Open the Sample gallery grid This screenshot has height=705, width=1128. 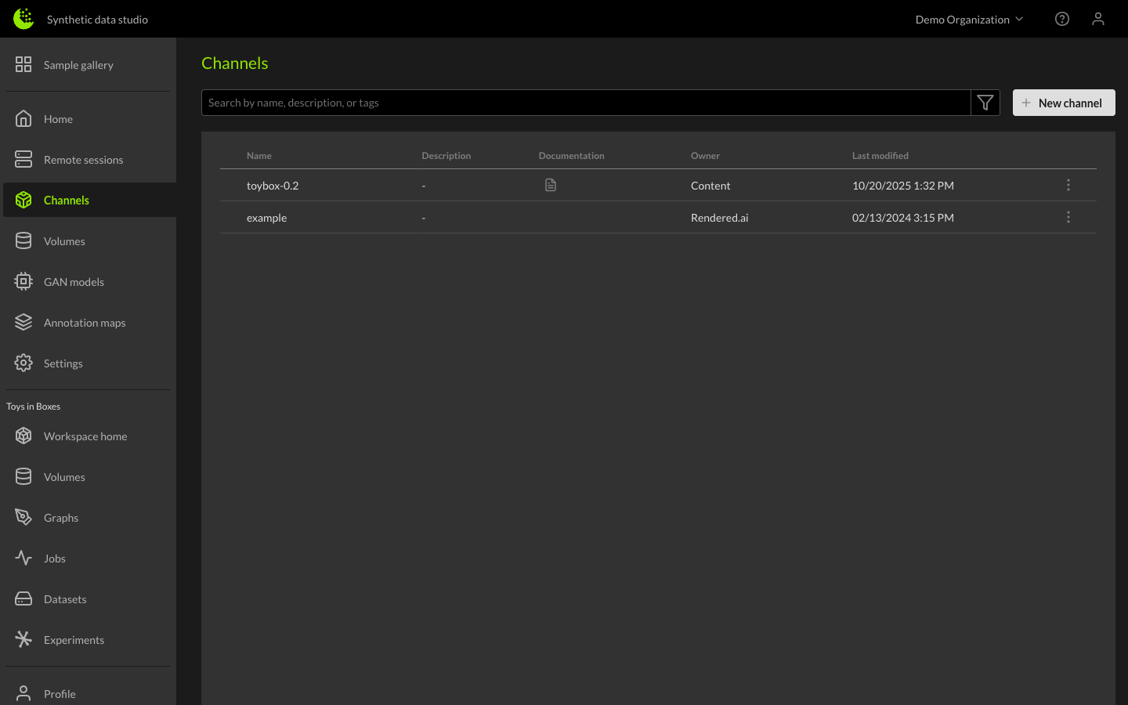[78, 65]
